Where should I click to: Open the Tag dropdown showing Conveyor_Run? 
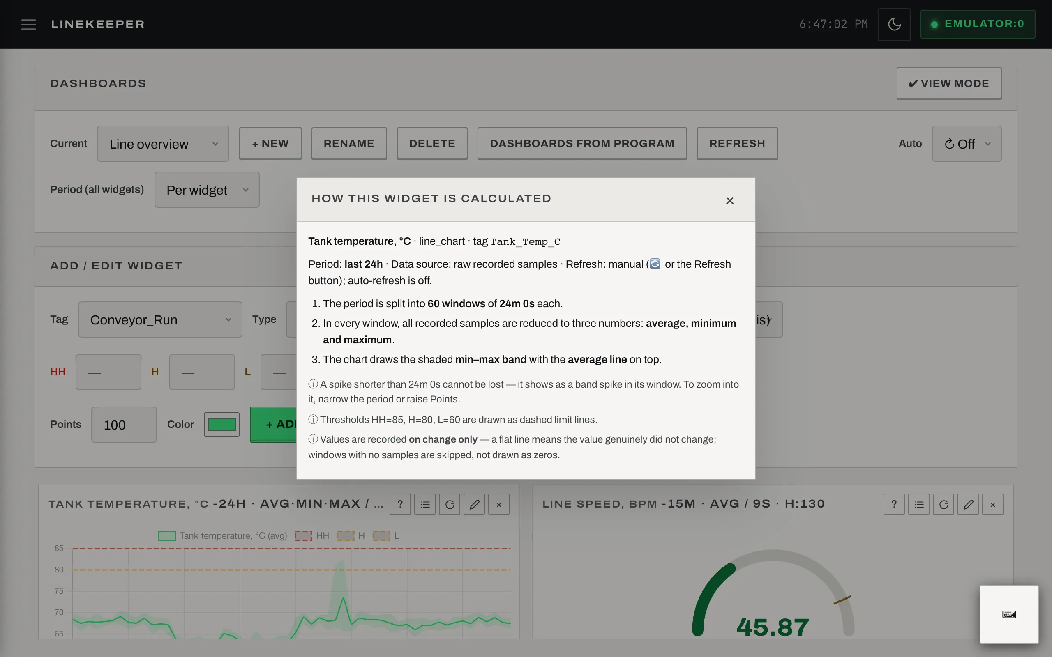[x=160, y=320]
